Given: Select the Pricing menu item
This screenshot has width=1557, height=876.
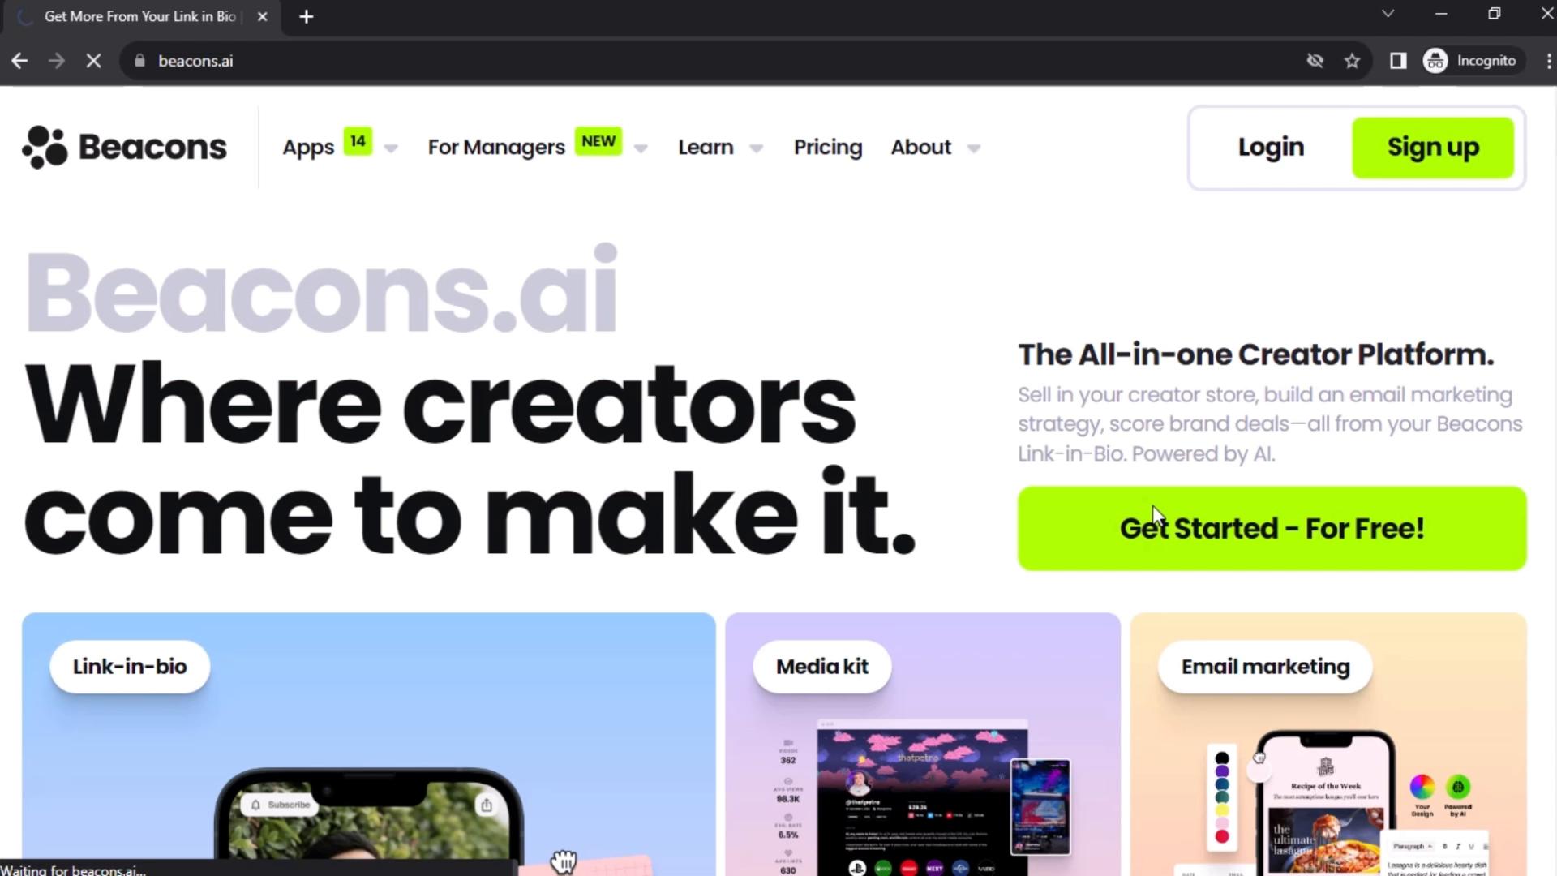Looking at the screenshot, I should [x=829, y=147].
